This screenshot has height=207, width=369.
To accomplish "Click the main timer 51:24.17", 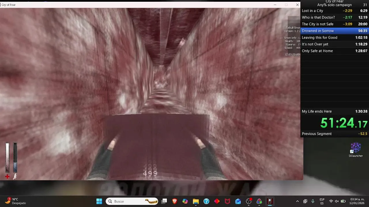I will [x=344, y=123].
